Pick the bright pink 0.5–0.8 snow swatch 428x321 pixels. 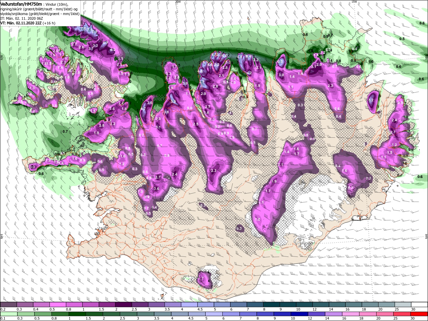[x=58, y=305]
